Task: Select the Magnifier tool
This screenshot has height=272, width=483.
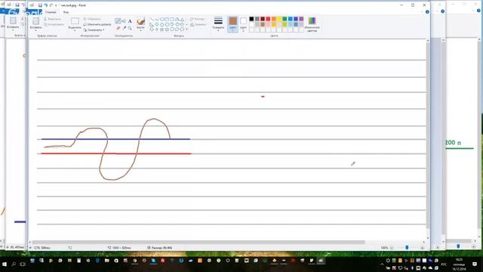Action: point(130,28)
